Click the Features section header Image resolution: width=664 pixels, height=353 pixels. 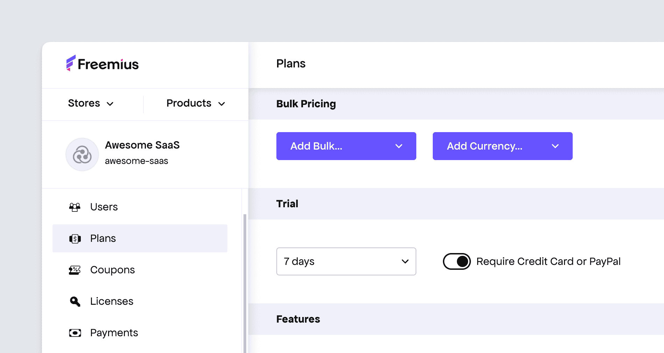coord(456,319)
